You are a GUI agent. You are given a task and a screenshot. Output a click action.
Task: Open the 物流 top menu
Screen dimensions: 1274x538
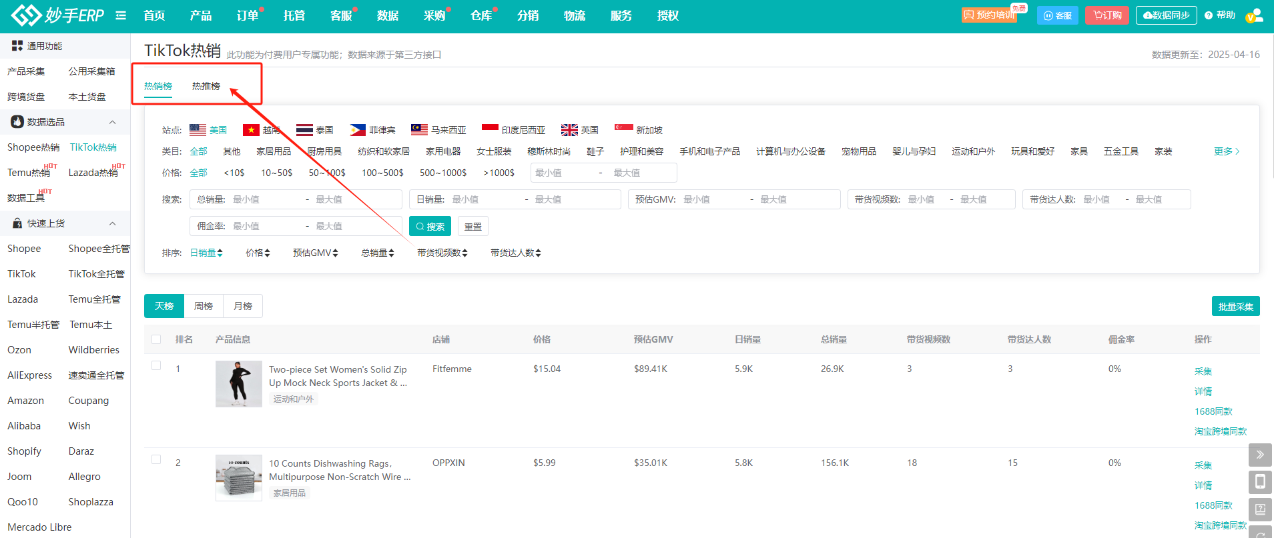tap(575, 15)
